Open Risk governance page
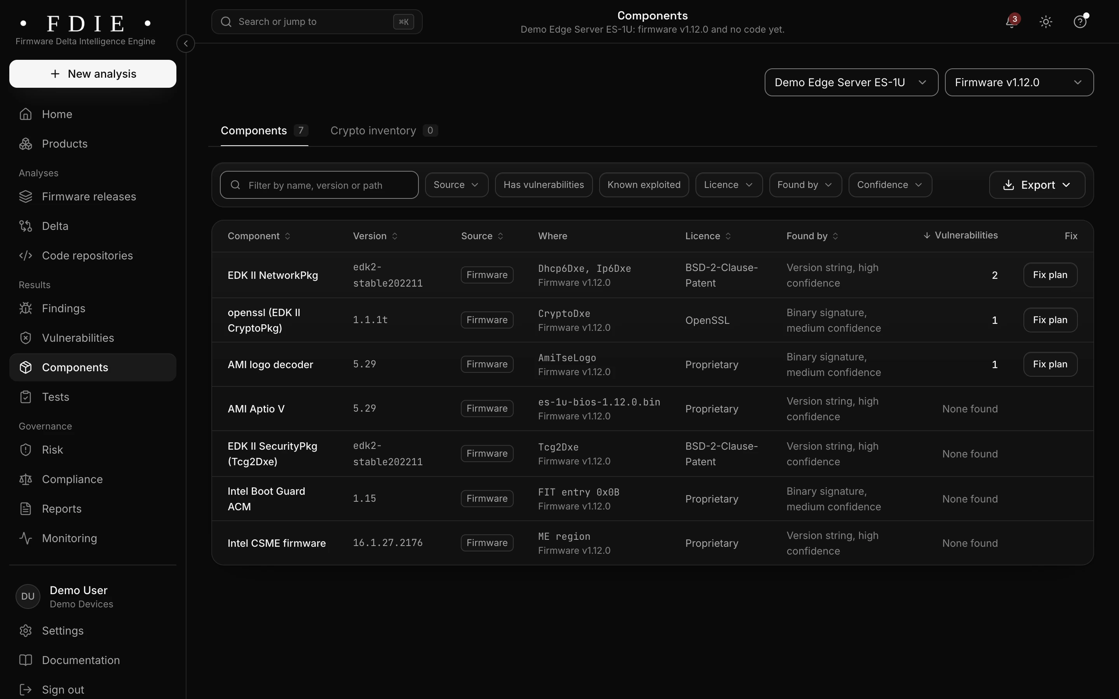This screenshot has height=699, width=1119. (x=92, y=450)
